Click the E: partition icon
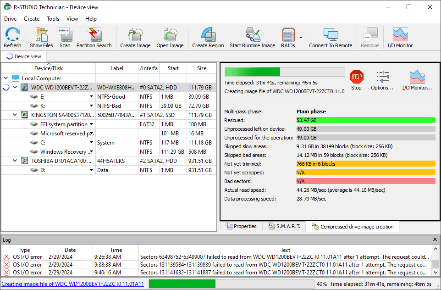Image resolution: width=441 pixels, height=290 pixels. point(34,96)
